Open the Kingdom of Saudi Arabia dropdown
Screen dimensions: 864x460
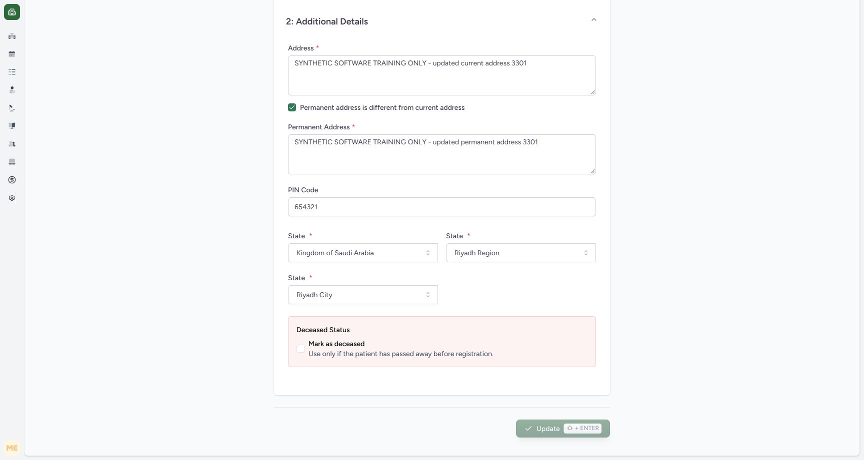[x=363, y=253]
